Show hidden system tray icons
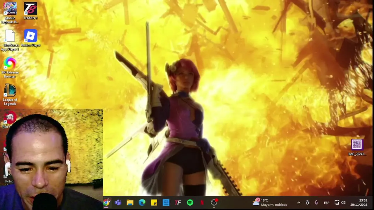 point(299,203)
